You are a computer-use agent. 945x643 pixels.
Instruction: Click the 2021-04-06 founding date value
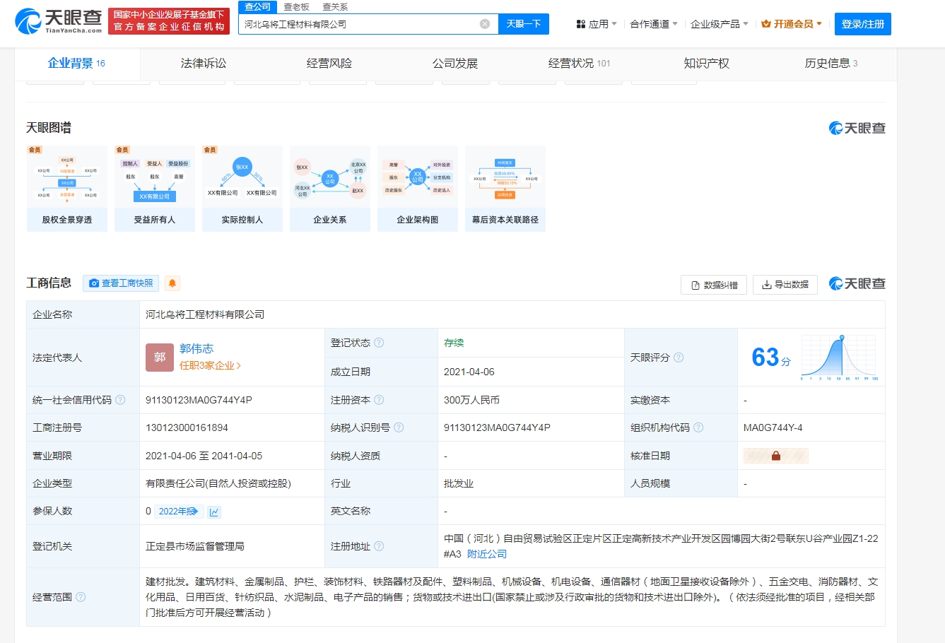point(469,372)
